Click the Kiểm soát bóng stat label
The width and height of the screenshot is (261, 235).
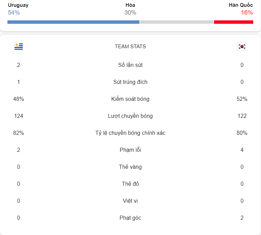coord(130,99)
